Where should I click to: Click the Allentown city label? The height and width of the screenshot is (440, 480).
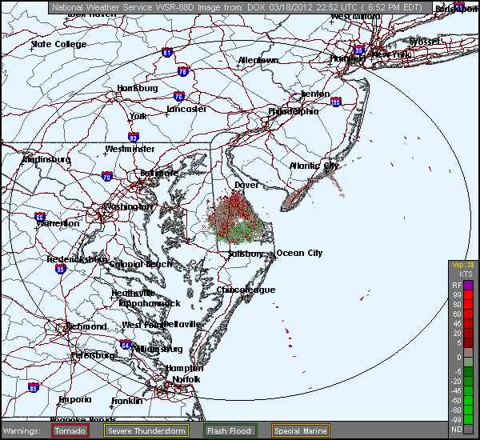258,60
